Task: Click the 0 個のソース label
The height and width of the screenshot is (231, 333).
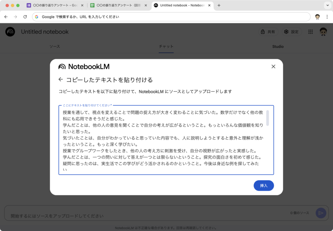Action: [300, 213]
